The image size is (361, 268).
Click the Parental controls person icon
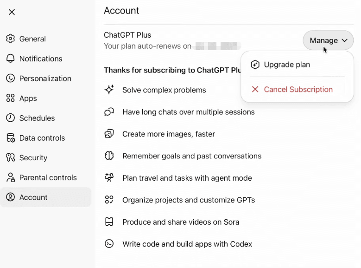coord(10,177)
